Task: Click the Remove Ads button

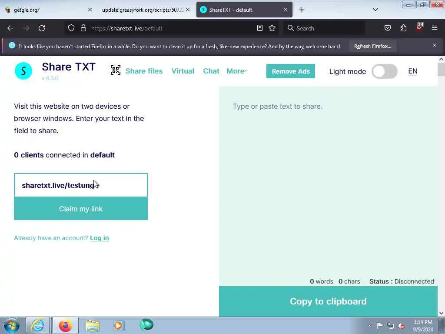Action: tap(291, 71)
